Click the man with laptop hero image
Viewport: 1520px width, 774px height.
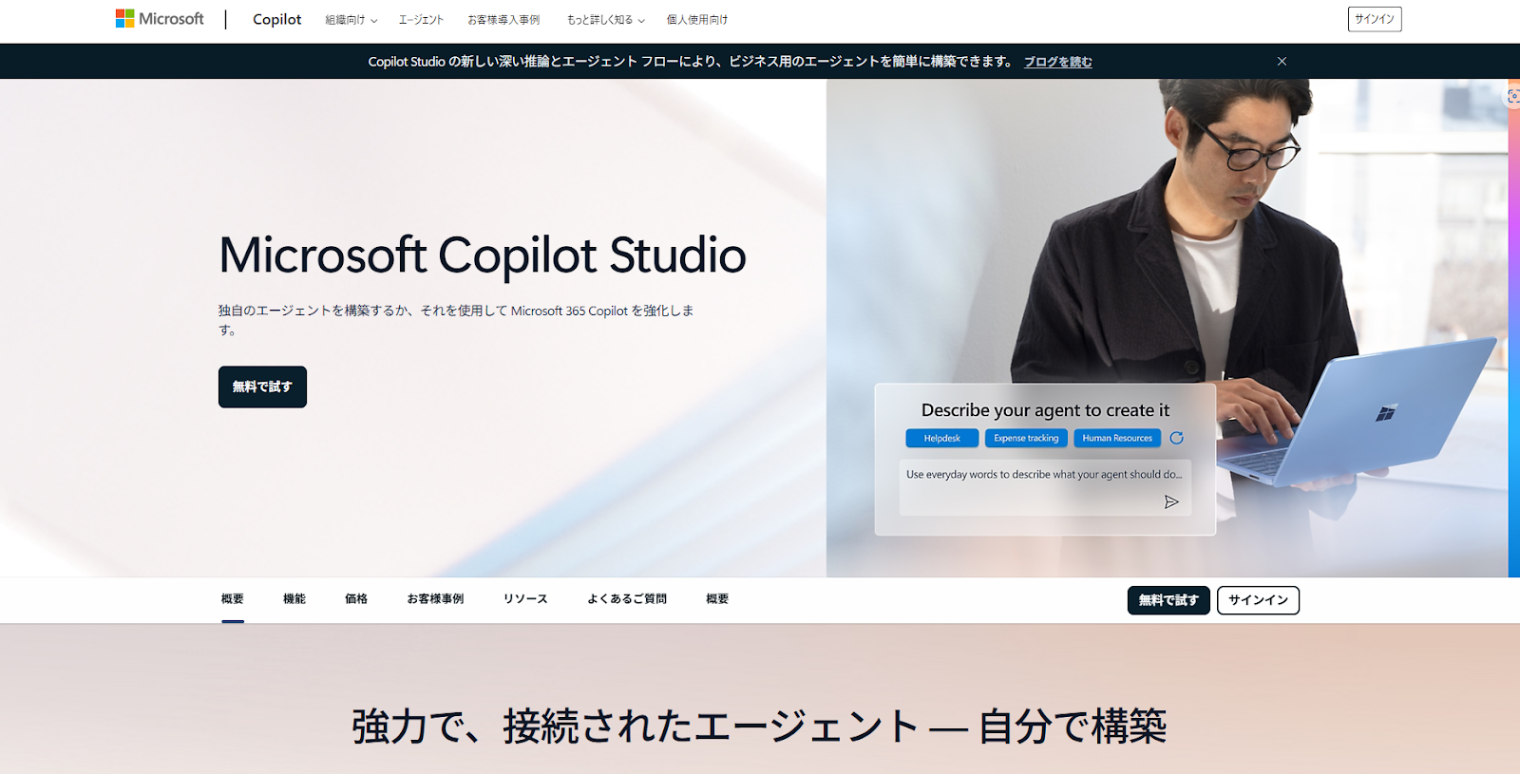pyautogui.click(x=1167, y=328)
